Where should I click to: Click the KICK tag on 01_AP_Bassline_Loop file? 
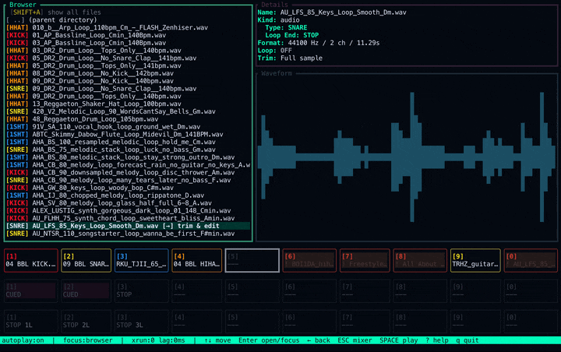18,35
